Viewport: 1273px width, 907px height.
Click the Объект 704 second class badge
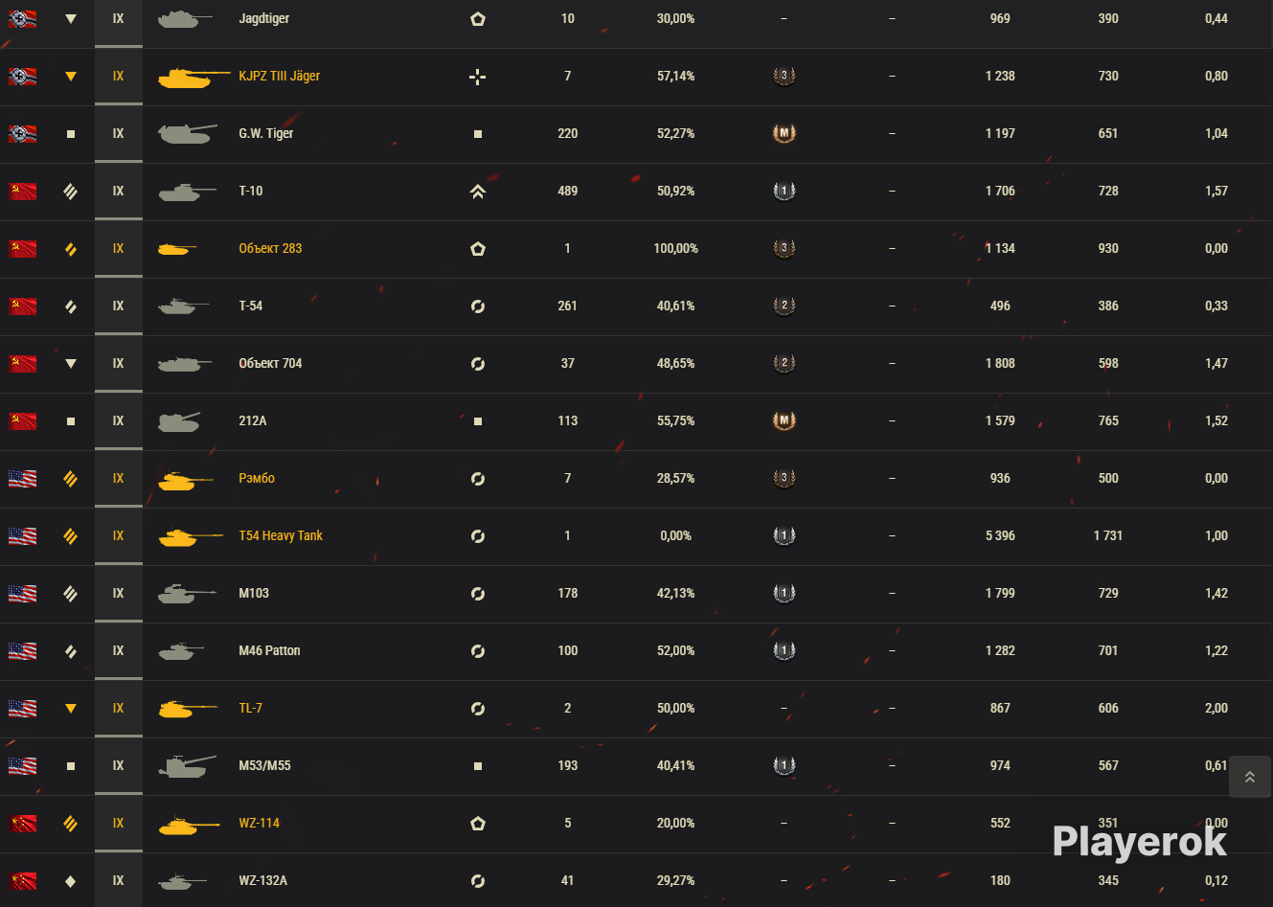[784, 364]
